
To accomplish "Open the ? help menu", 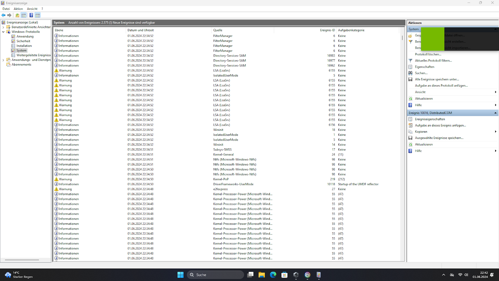I will coord(42,9).
